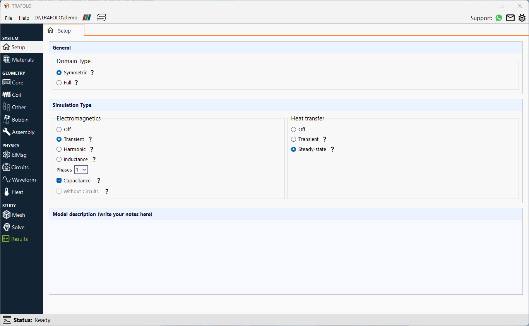
Task: Turn Heat transfer Off
Action: [294, 129]
